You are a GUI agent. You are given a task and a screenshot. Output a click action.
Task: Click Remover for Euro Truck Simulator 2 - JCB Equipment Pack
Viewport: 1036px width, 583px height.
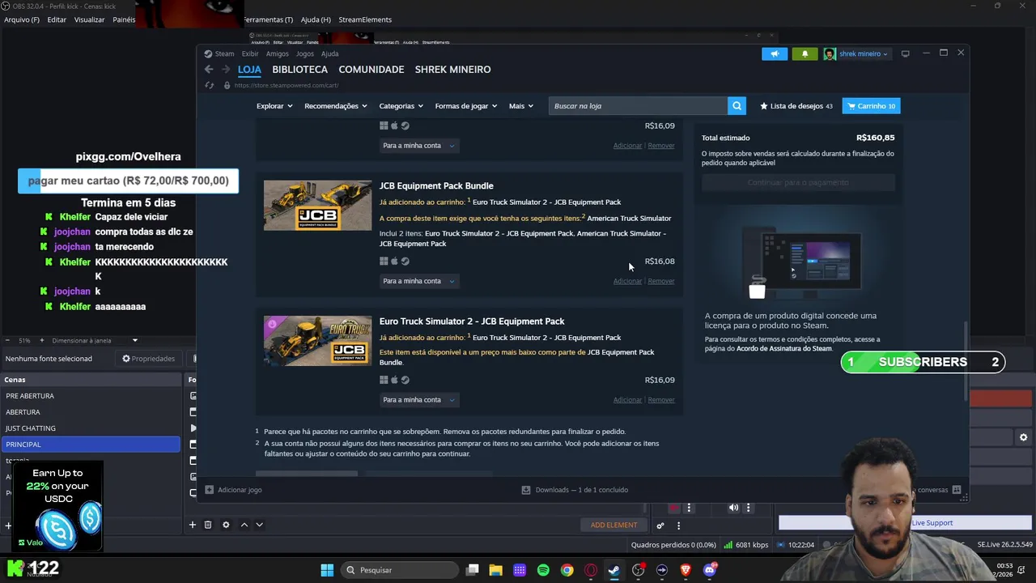click(661, 400)
